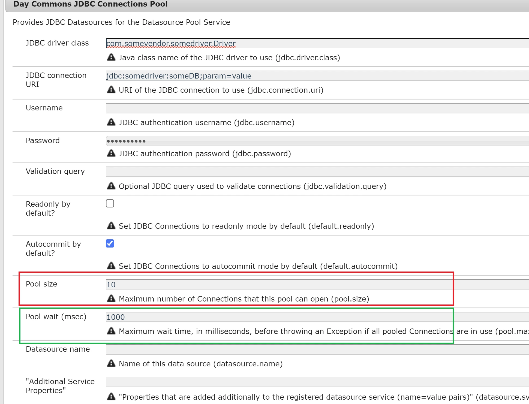Click warning icon beside validation query description

pos(111,186)
